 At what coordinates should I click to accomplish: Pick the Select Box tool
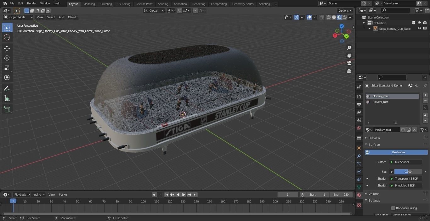[7, 28]
